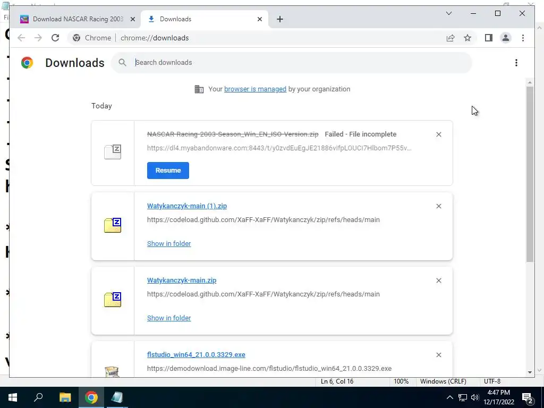Click Notepad's 100% zoom status entry
Image resolution: width=544 pixels, height=408 pixels.
click(401, 381)
